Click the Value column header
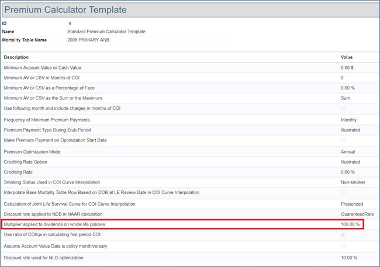 tap(347, 57)
